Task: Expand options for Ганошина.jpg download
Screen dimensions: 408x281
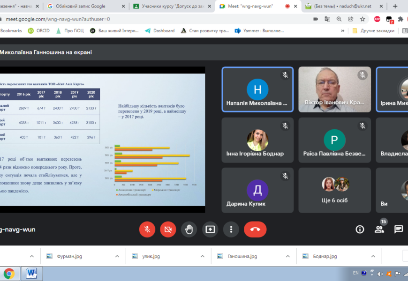Action: point(288,256)
